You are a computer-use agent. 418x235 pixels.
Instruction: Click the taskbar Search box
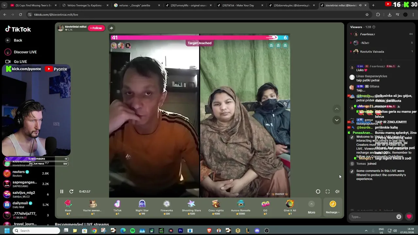[37, 231]
